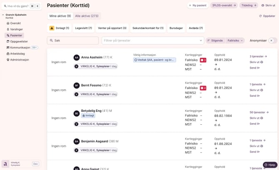Viewport: 279px width, 170px height.
Task: Open the IPLOS-oversikt link
Action: pyautogui.click(x=224, y=5)
